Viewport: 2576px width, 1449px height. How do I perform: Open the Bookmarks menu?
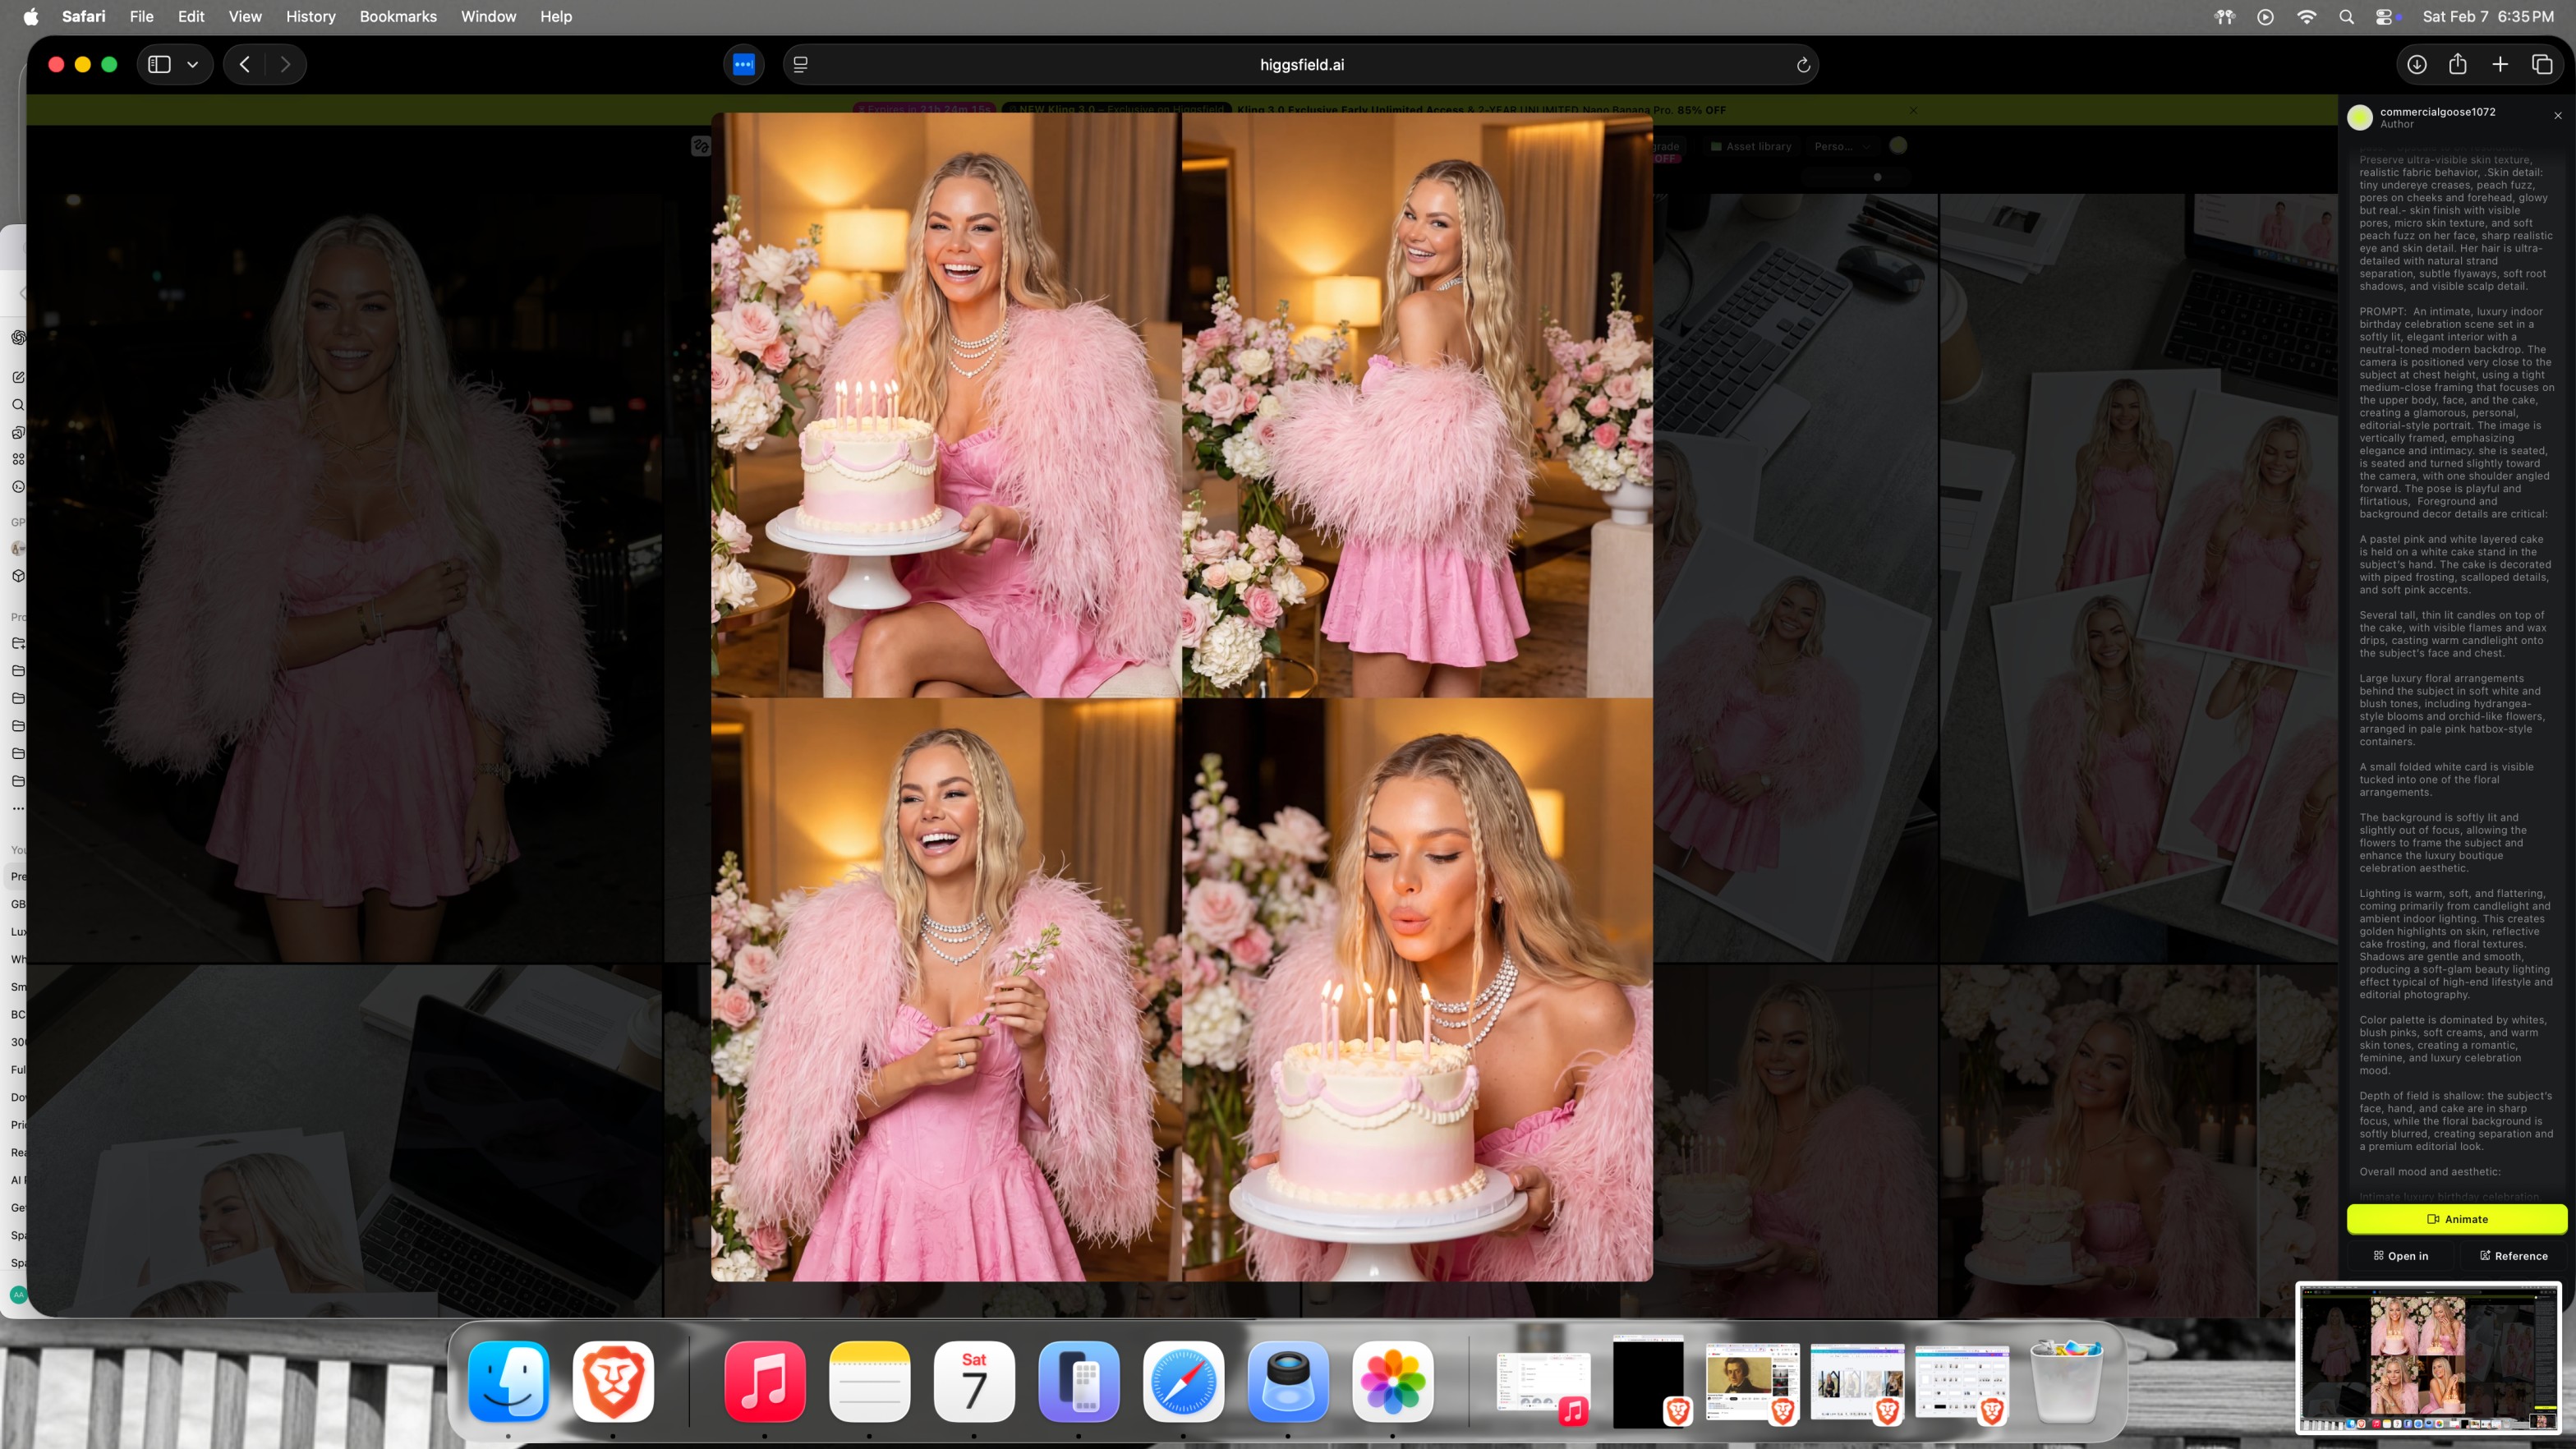point(398,16)
